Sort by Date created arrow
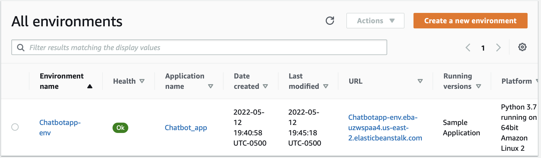541x158 pixels. pyautogui.click(x=265, y=86)
